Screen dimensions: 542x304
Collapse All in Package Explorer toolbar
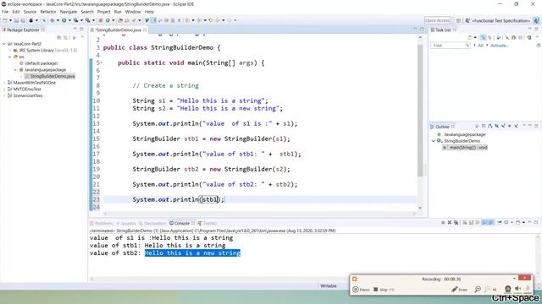(59, 37)
